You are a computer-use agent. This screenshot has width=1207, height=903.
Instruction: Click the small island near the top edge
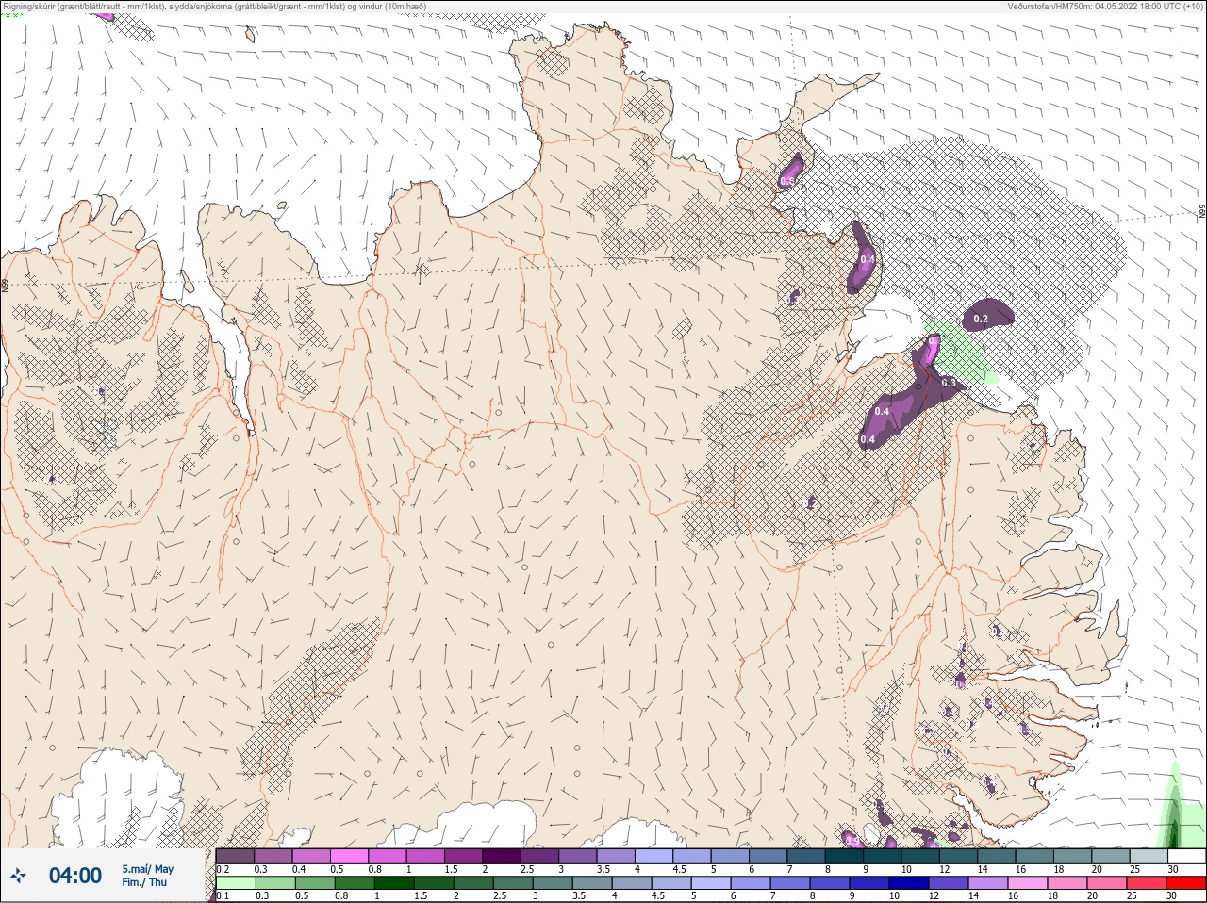250,36
